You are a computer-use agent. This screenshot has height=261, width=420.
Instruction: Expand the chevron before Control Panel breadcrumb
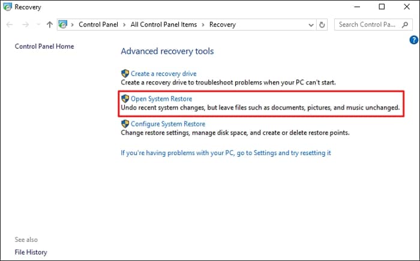(x=73, y=25)
